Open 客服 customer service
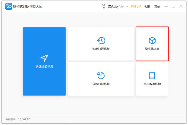188x125 pixels. tap(147, 7)
